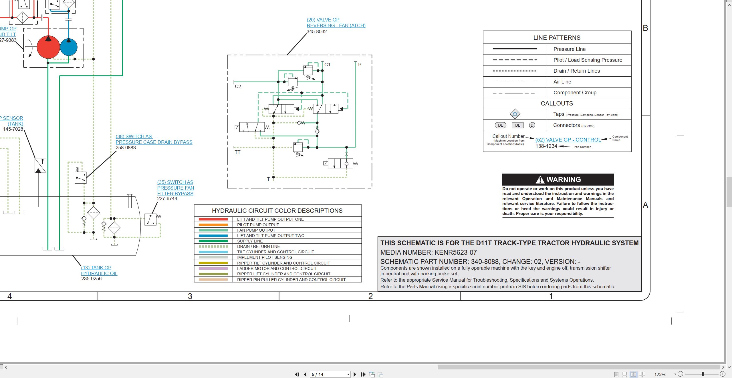
Task: Click the TT port label on valve diagram
Action: pyautogui.click(x=237, y=152)
